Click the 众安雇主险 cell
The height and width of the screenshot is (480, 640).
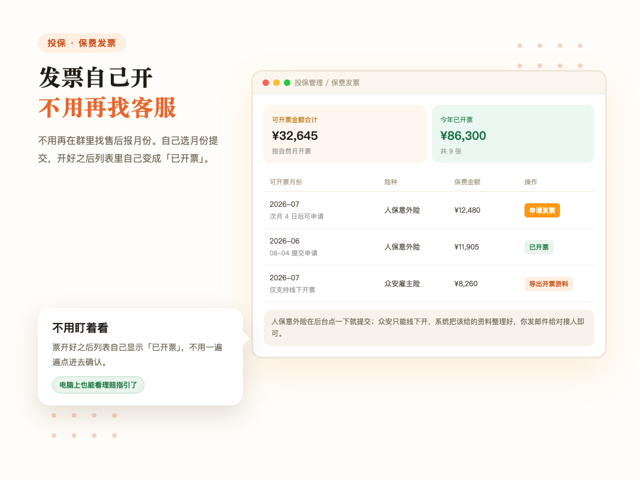coord(402,284)
